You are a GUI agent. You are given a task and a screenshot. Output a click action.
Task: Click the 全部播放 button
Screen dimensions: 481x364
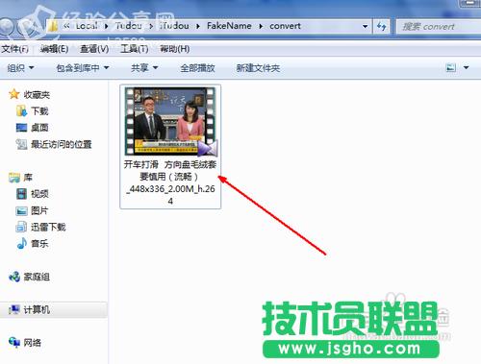point(197,68)
